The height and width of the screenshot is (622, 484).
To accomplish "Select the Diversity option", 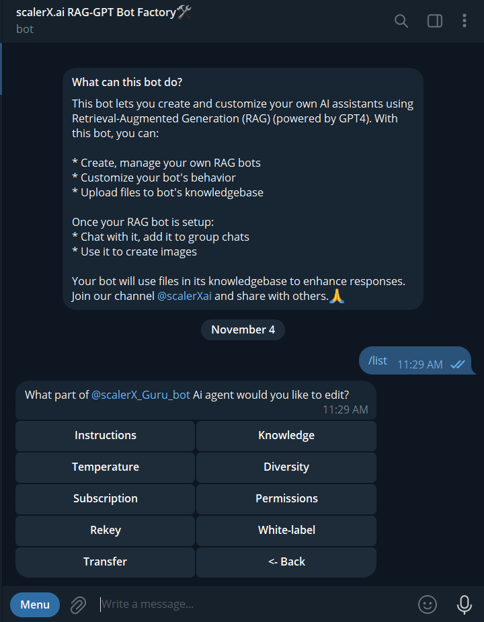I will [x=286, y=467].
